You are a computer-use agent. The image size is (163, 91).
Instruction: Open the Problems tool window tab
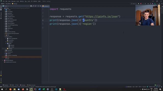(5, 85)
